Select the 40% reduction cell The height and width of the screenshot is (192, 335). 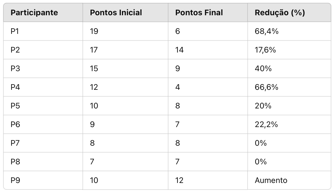[289, 69]
